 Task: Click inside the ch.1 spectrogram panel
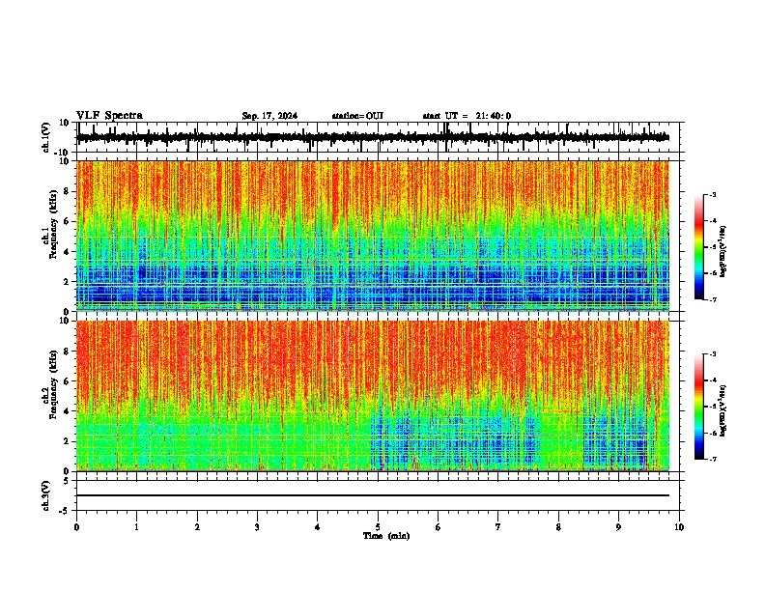(373, 236)
